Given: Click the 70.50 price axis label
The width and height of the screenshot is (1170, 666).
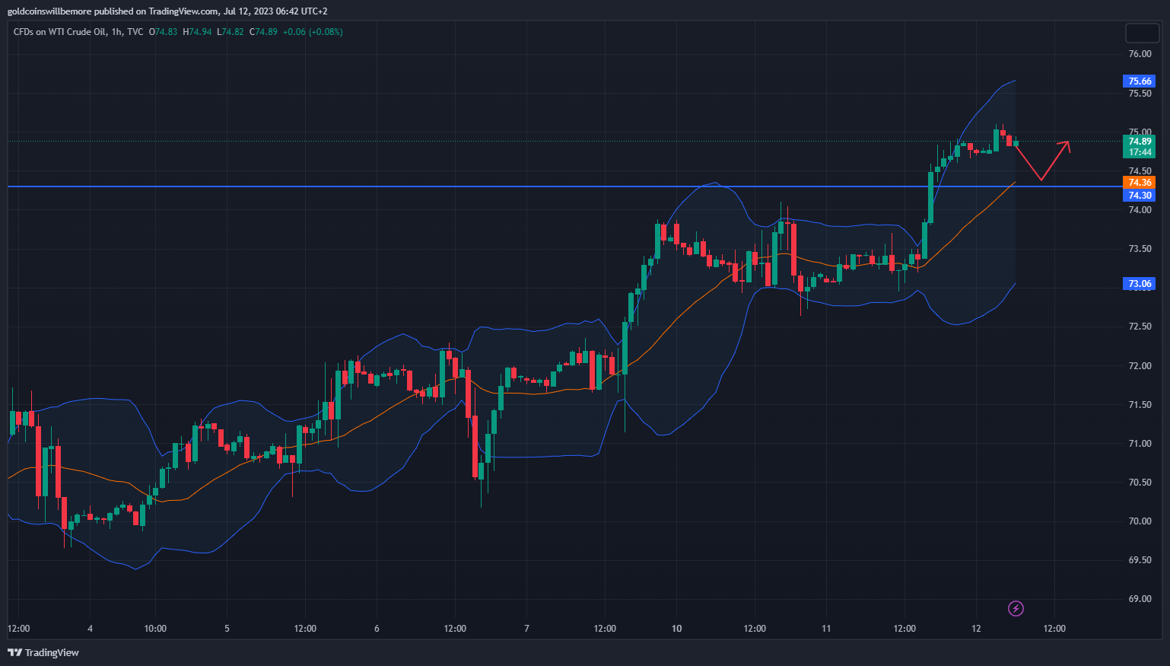Looking at the screenshot, I should [1140, 483].
